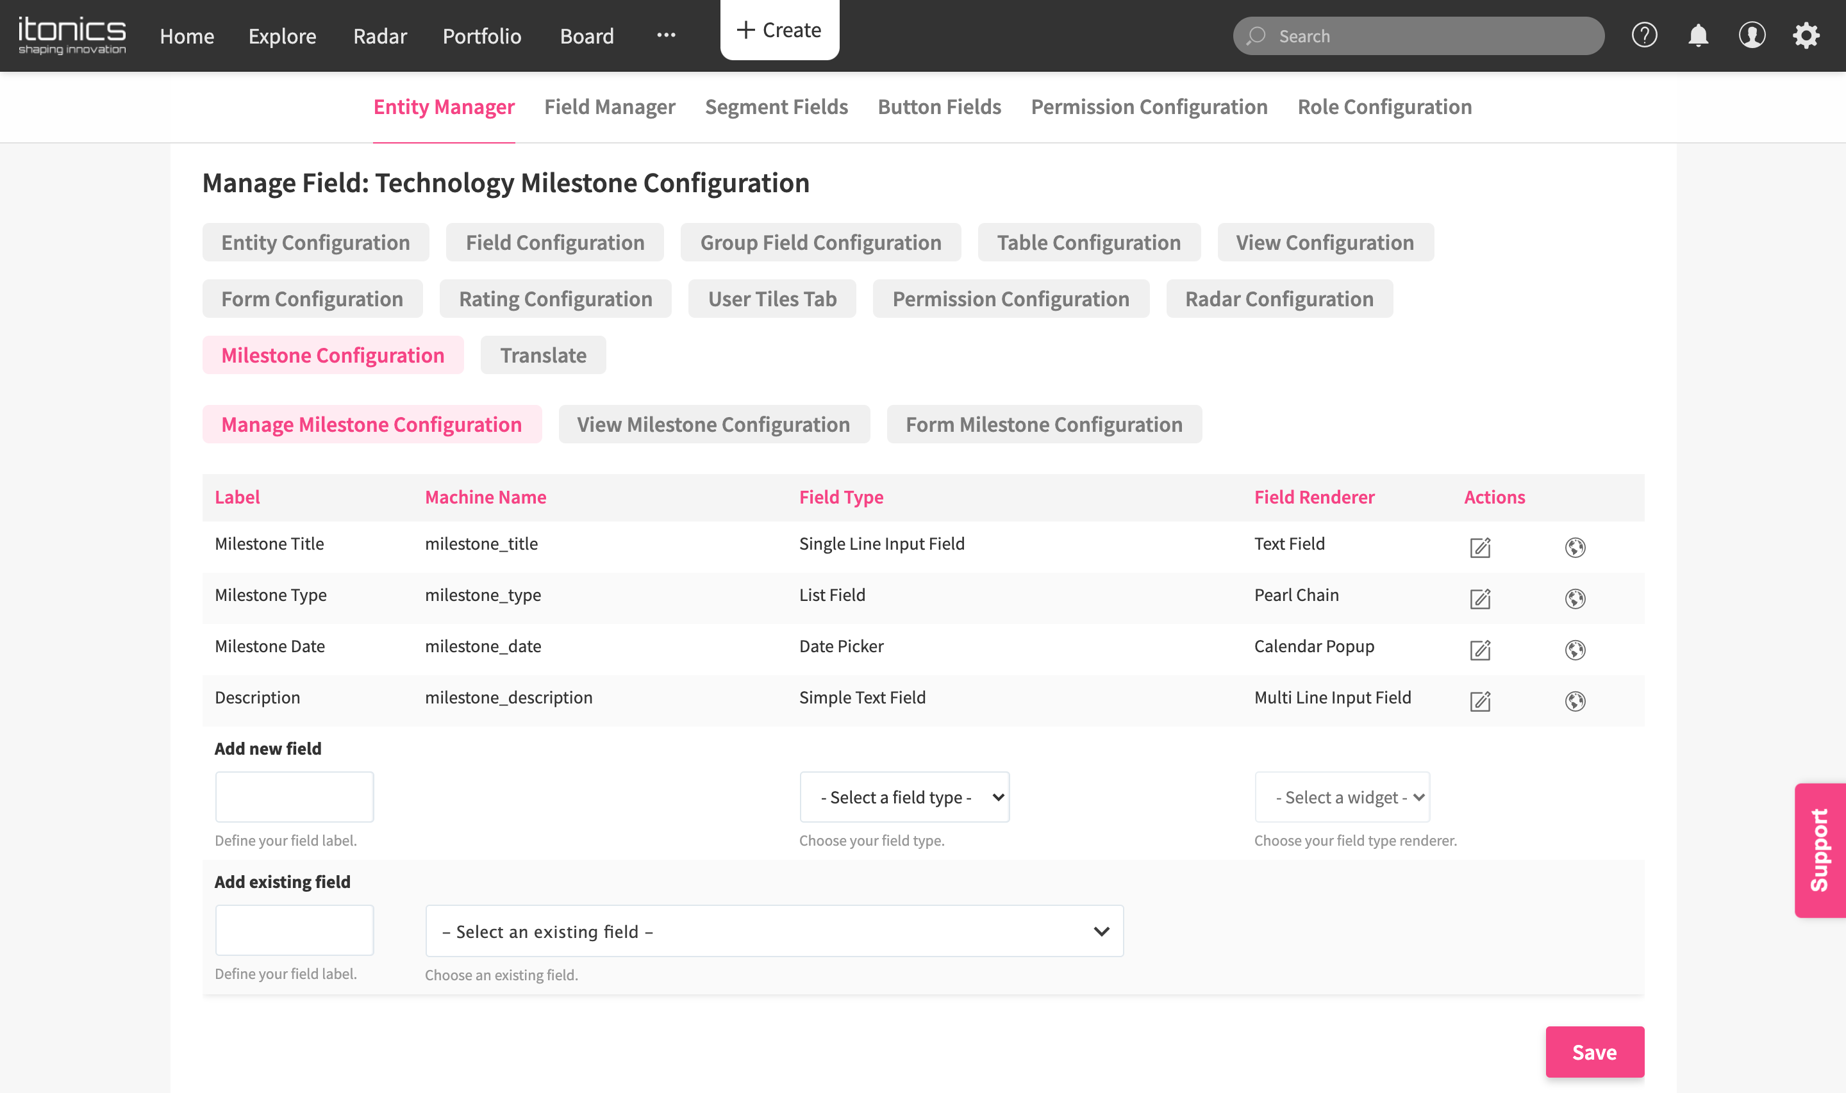This screenshot has height=1093, width=1846.
Task: Open settings gear icon
Action: tap(1806, 35)
